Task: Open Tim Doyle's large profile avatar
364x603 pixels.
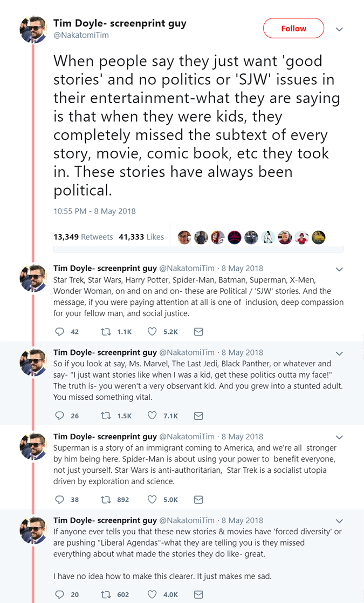Action: pos(33,30)
